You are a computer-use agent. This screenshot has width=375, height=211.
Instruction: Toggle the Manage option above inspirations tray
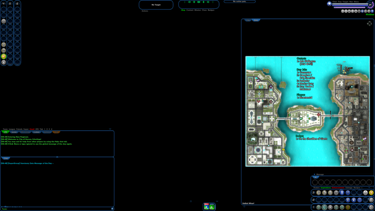click(x=320, y=174)
